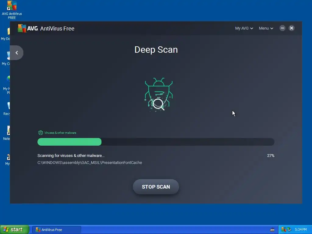The height and width of the screenshot is (234, 312).
Task: Click 'Scanning for viruses & other malware...' text
Action: (x=71, y=156)
